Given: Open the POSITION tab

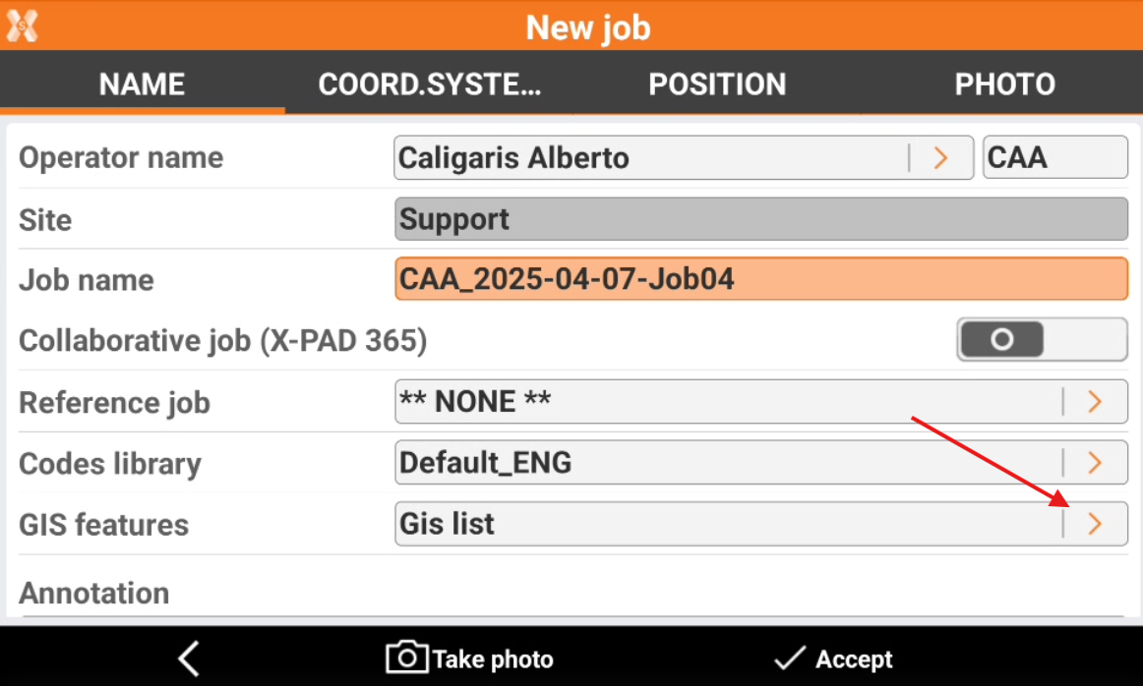Looking at the screenshot, I should coord(717,85).
